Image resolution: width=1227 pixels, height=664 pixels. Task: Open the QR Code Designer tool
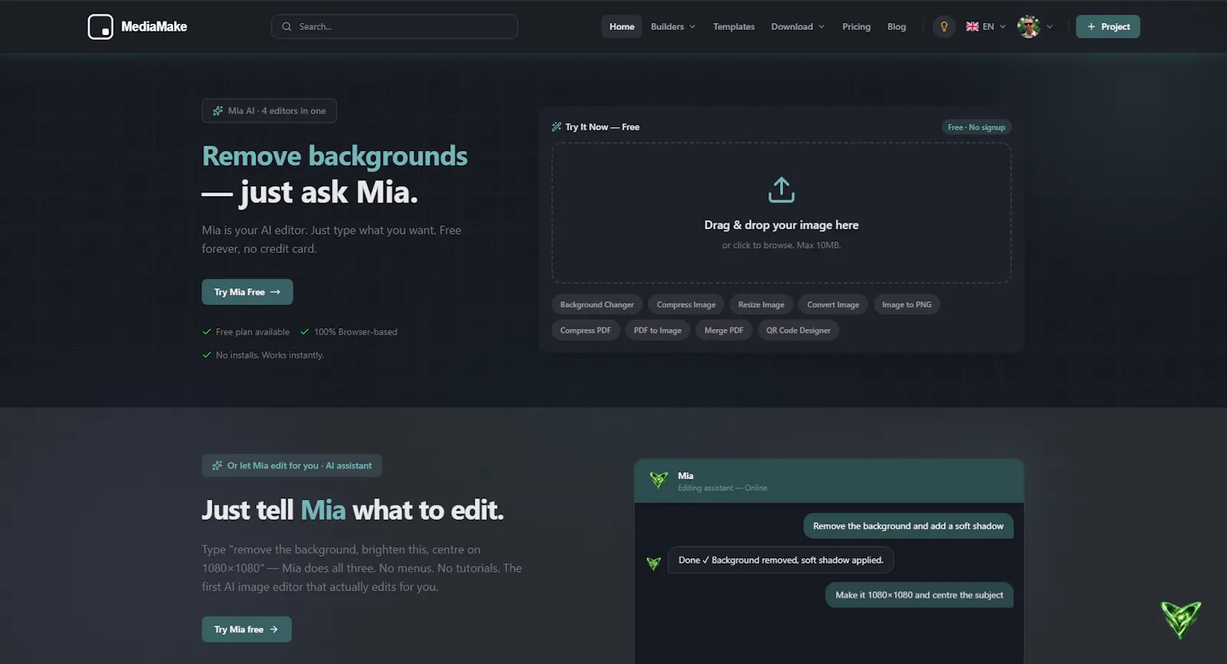pyautogui.click(x=798, y=330)
